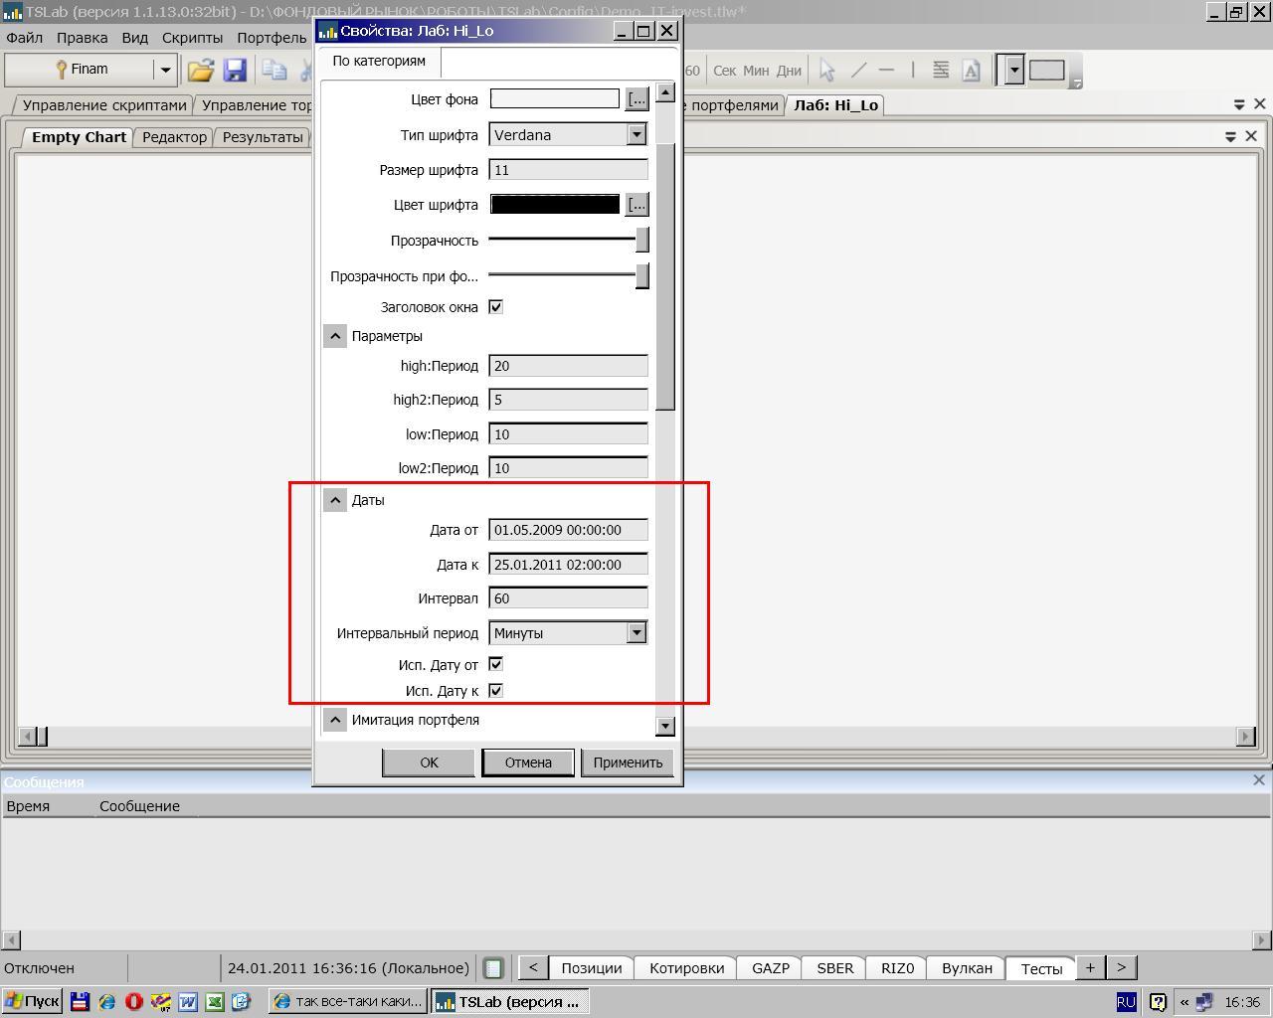This screenshot has height=1018, width=1273.
Task: Open the inner tab list dropdown arrow
Action: click(x=1230, y=136)
